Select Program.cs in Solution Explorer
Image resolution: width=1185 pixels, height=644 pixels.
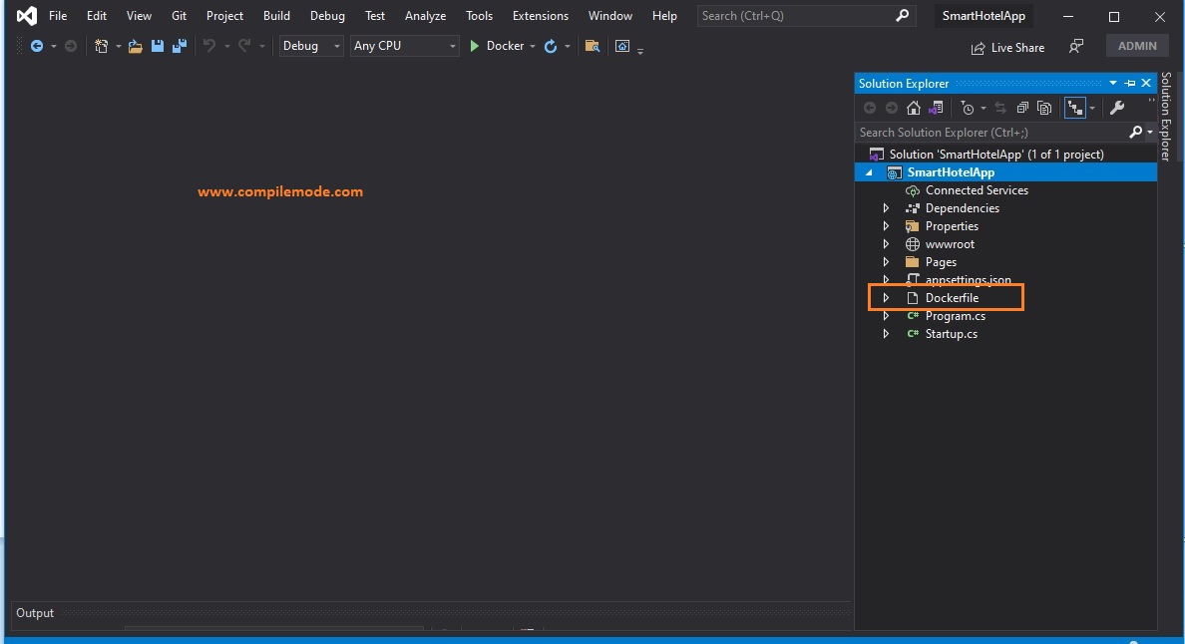click(x=955, y=316)
